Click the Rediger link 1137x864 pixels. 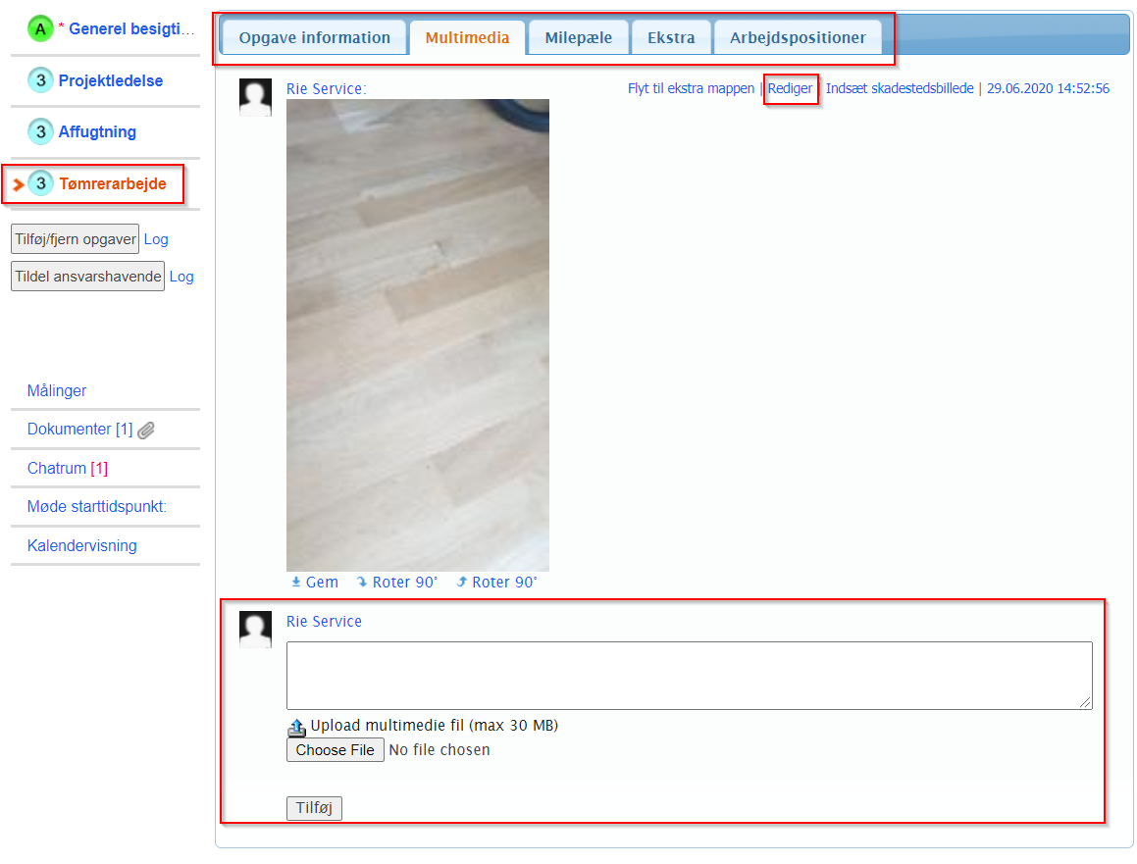790,88
